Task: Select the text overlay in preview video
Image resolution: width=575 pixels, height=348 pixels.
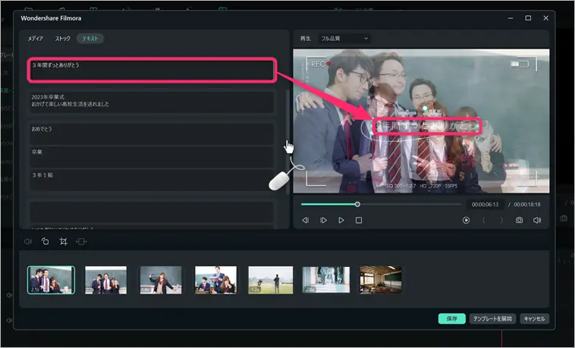Action: click(x=427, y=127)
